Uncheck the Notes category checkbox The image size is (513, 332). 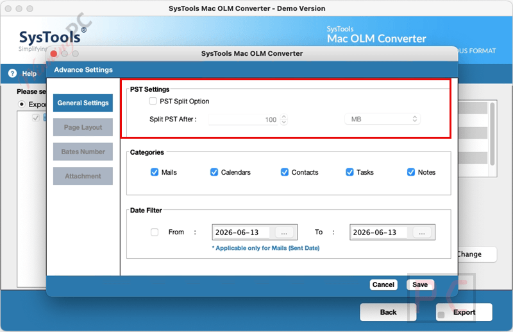tap(411, 172)
